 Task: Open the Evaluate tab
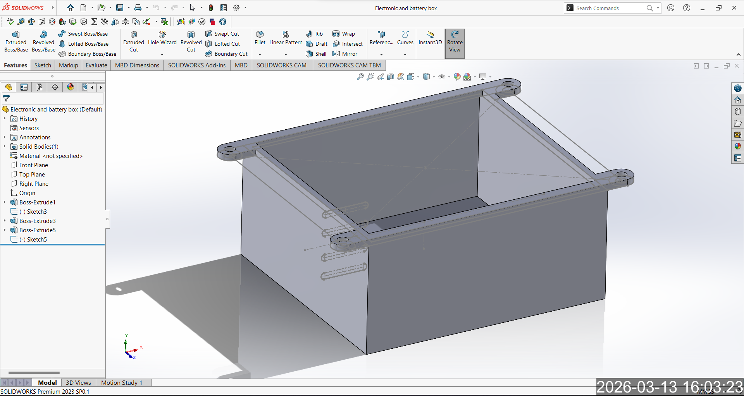coord(96,65)
